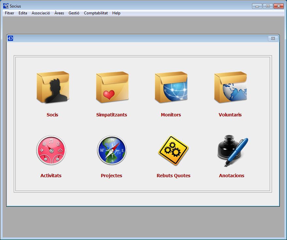Open the Àrees menu
Screen dimensions: 287x240
click(59, 13)
